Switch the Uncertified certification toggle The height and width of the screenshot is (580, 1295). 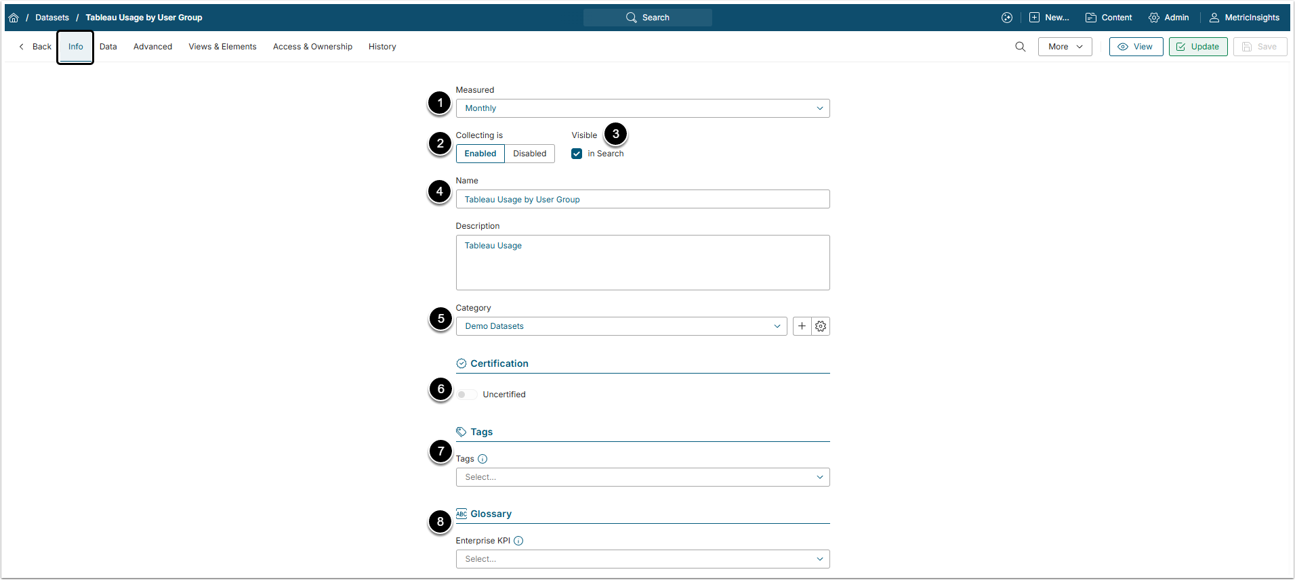[x=466, y=395]
